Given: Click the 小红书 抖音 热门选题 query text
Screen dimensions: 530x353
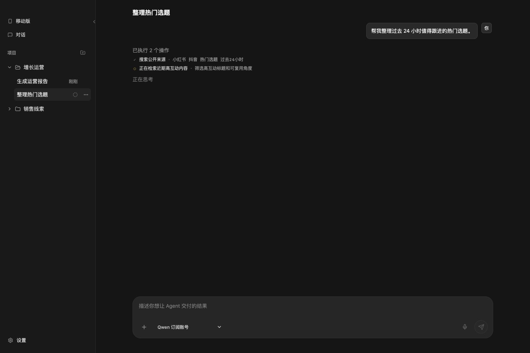Looking at the screenshot, I should (208, 60).
